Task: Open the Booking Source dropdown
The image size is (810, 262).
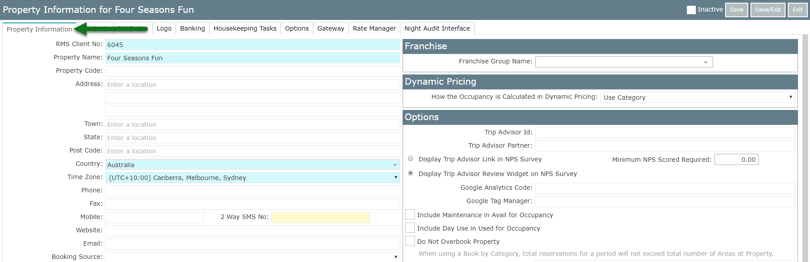Action: tap(252, 257)
